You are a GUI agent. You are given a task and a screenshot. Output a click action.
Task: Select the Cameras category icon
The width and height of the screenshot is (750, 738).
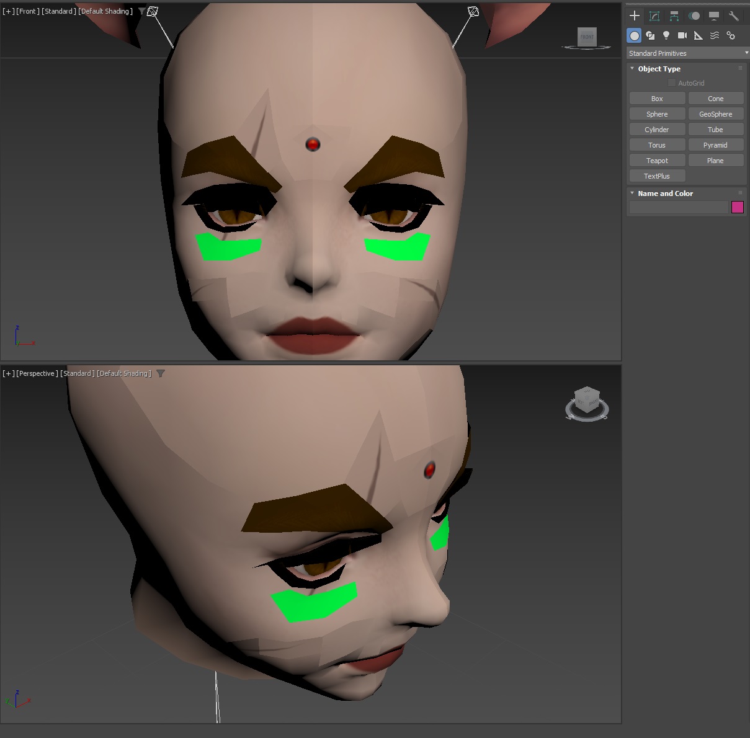tap(682, 35)
